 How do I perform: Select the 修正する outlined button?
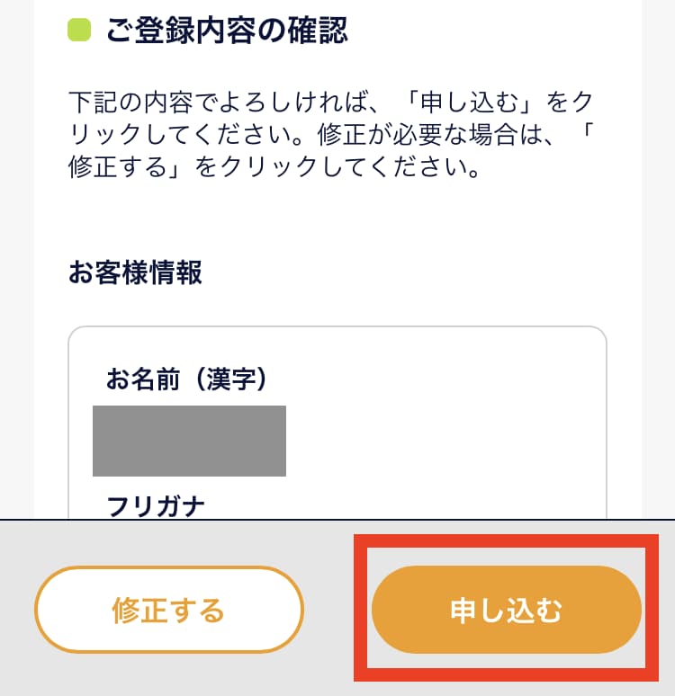coord(169,610)
